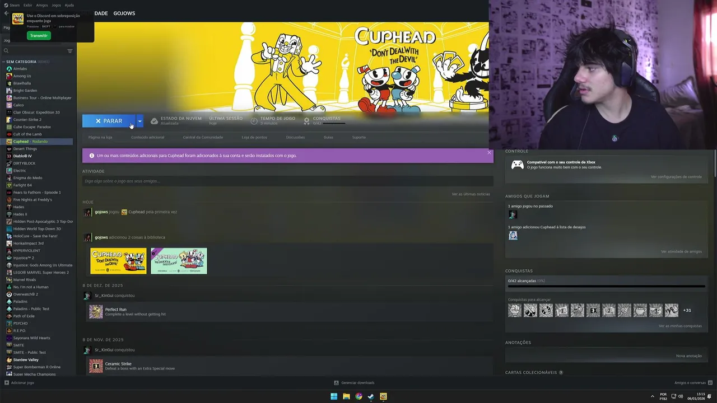The image size is (717, 403).
Task: Click the plus icon next to Adicionar jogo
Action: coord(7,383)
